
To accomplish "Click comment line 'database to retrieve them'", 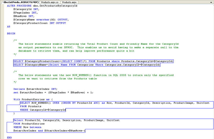I will [76, 51].
